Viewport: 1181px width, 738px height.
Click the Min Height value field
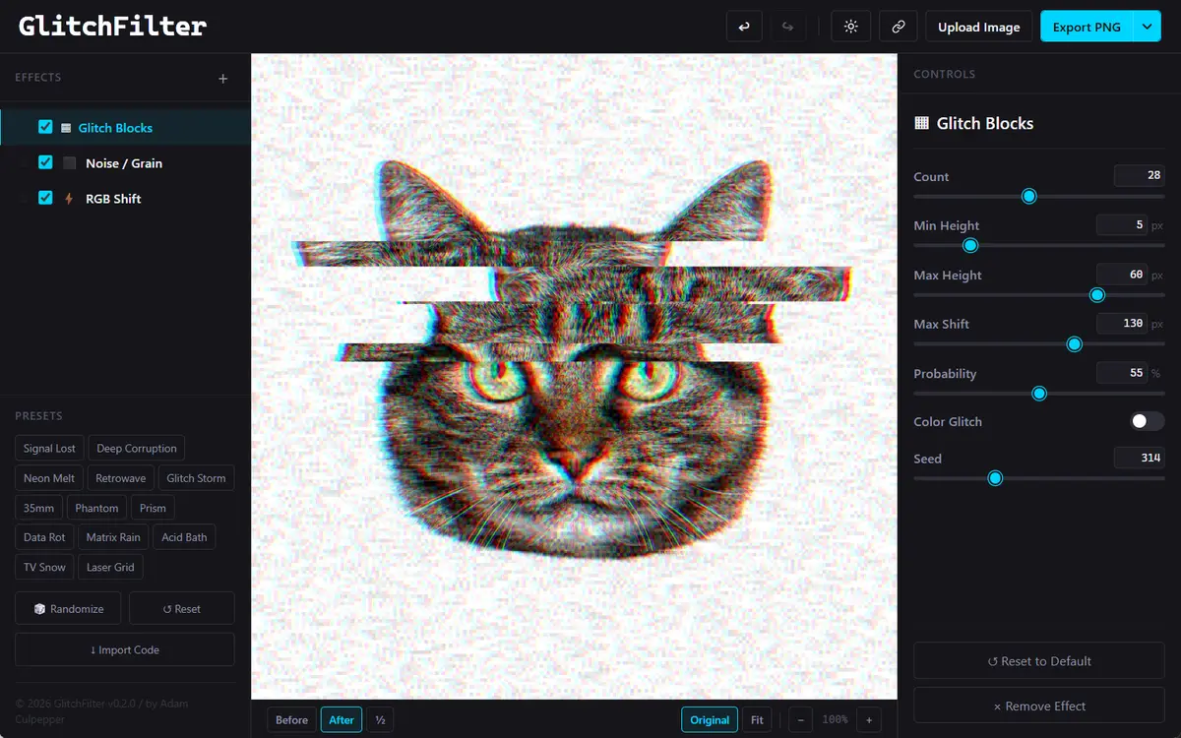1122,225
